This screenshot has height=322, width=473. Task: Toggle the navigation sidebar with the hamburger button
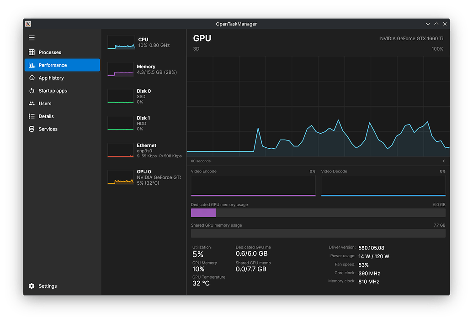[x=32, y=37]
